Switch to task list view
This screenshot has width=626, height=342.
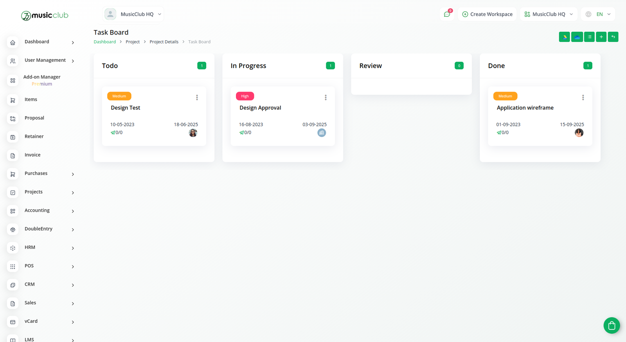point(589,37)
